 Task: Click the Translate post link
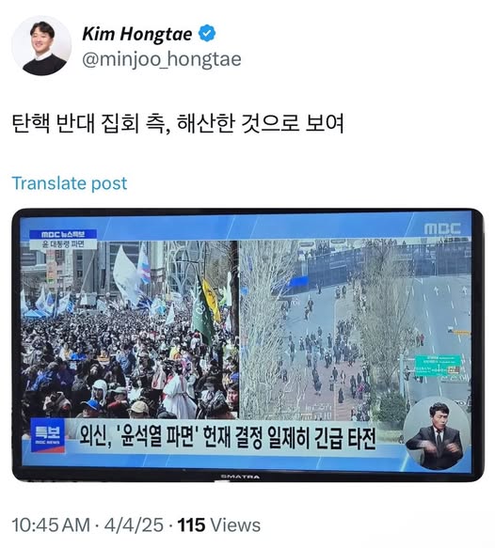click(x=70, y=183)
